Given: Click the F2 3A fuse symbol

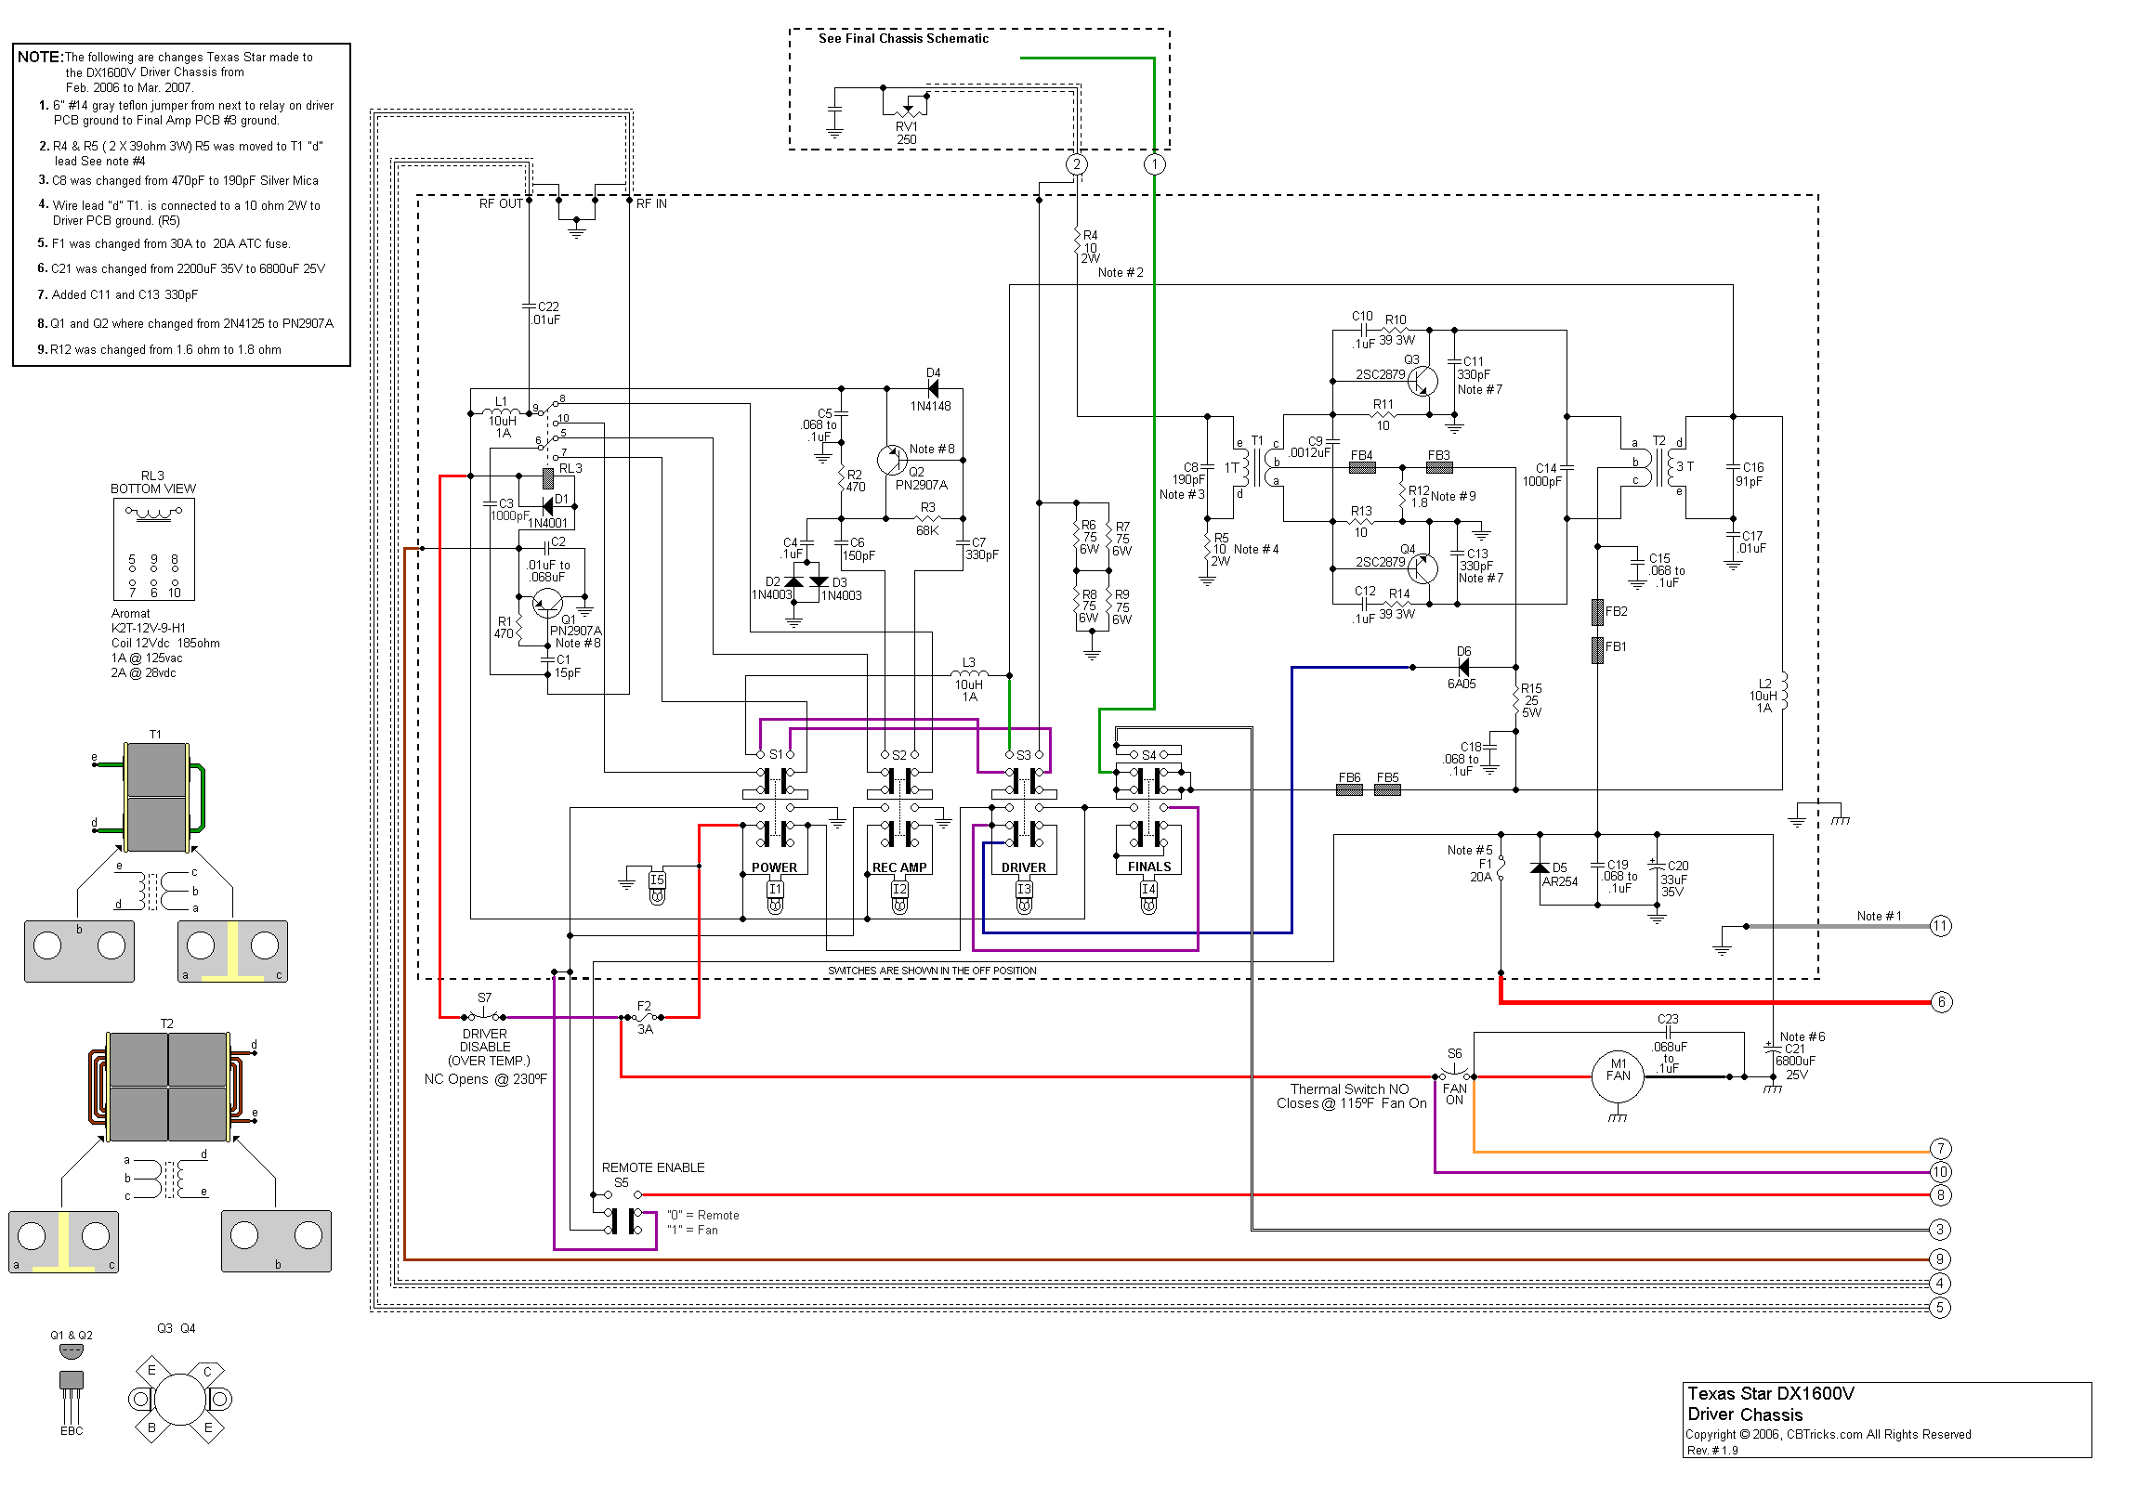Looking at the screenshot, I should pos(644,1017).
